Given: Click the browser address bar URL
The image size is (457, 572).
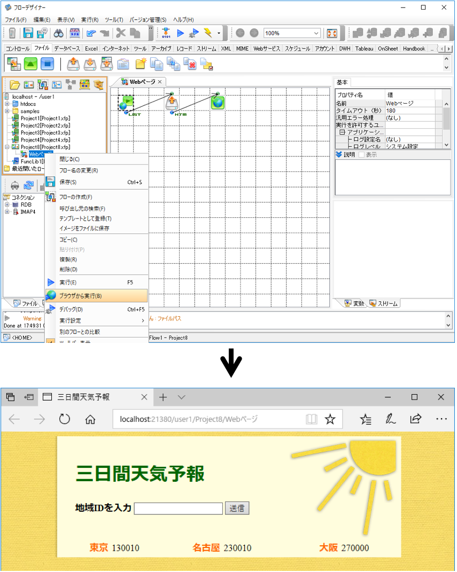Looking at the screenshot, I should pos(189,419).
